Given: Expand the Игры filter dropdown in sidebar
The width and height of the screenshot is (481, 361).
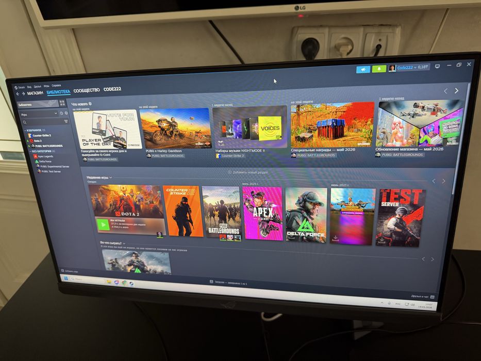Looking at the screenshot, I should pos(38,114).
